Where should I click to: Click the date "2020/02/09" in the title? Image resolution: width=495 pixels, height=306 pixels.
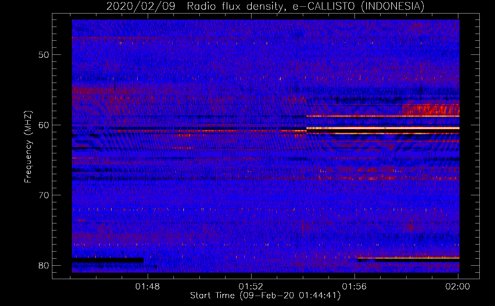141,6
